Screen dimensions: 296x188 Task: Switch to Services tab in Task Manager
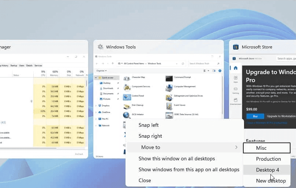pos(38,66)
